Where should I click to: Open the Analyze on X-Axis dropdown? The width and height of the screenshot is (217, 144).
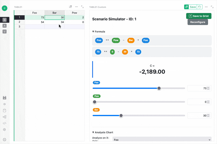pyautogui.click(x=162, y=140)
